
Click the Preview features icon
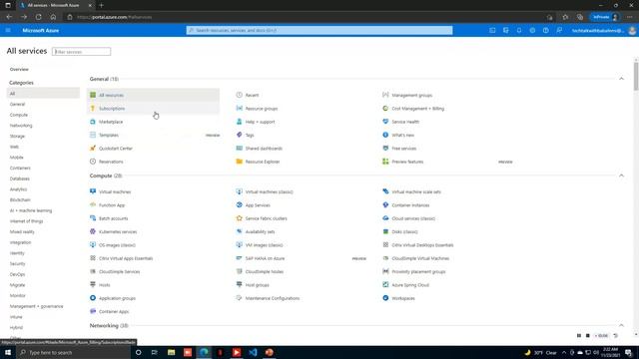[x=385, y=162]
